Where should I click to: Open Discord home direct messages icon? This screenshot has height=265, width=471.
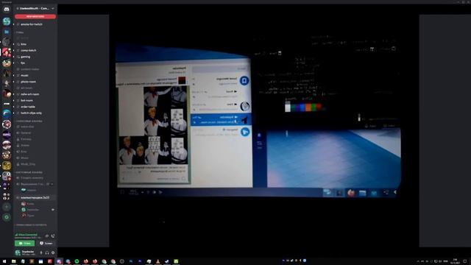coord(7,10)
